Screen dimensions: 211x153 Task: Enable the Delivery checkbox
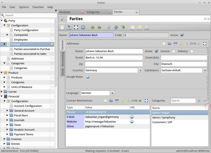[192, 51]
